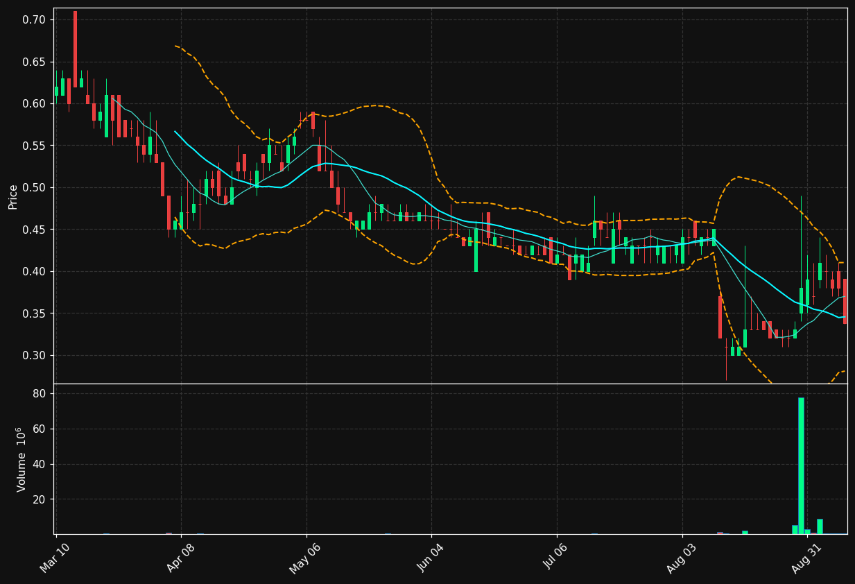Screen dimensions: 855x584
Task: Click the 60 volume axis label
Action: tap(39, 429)
